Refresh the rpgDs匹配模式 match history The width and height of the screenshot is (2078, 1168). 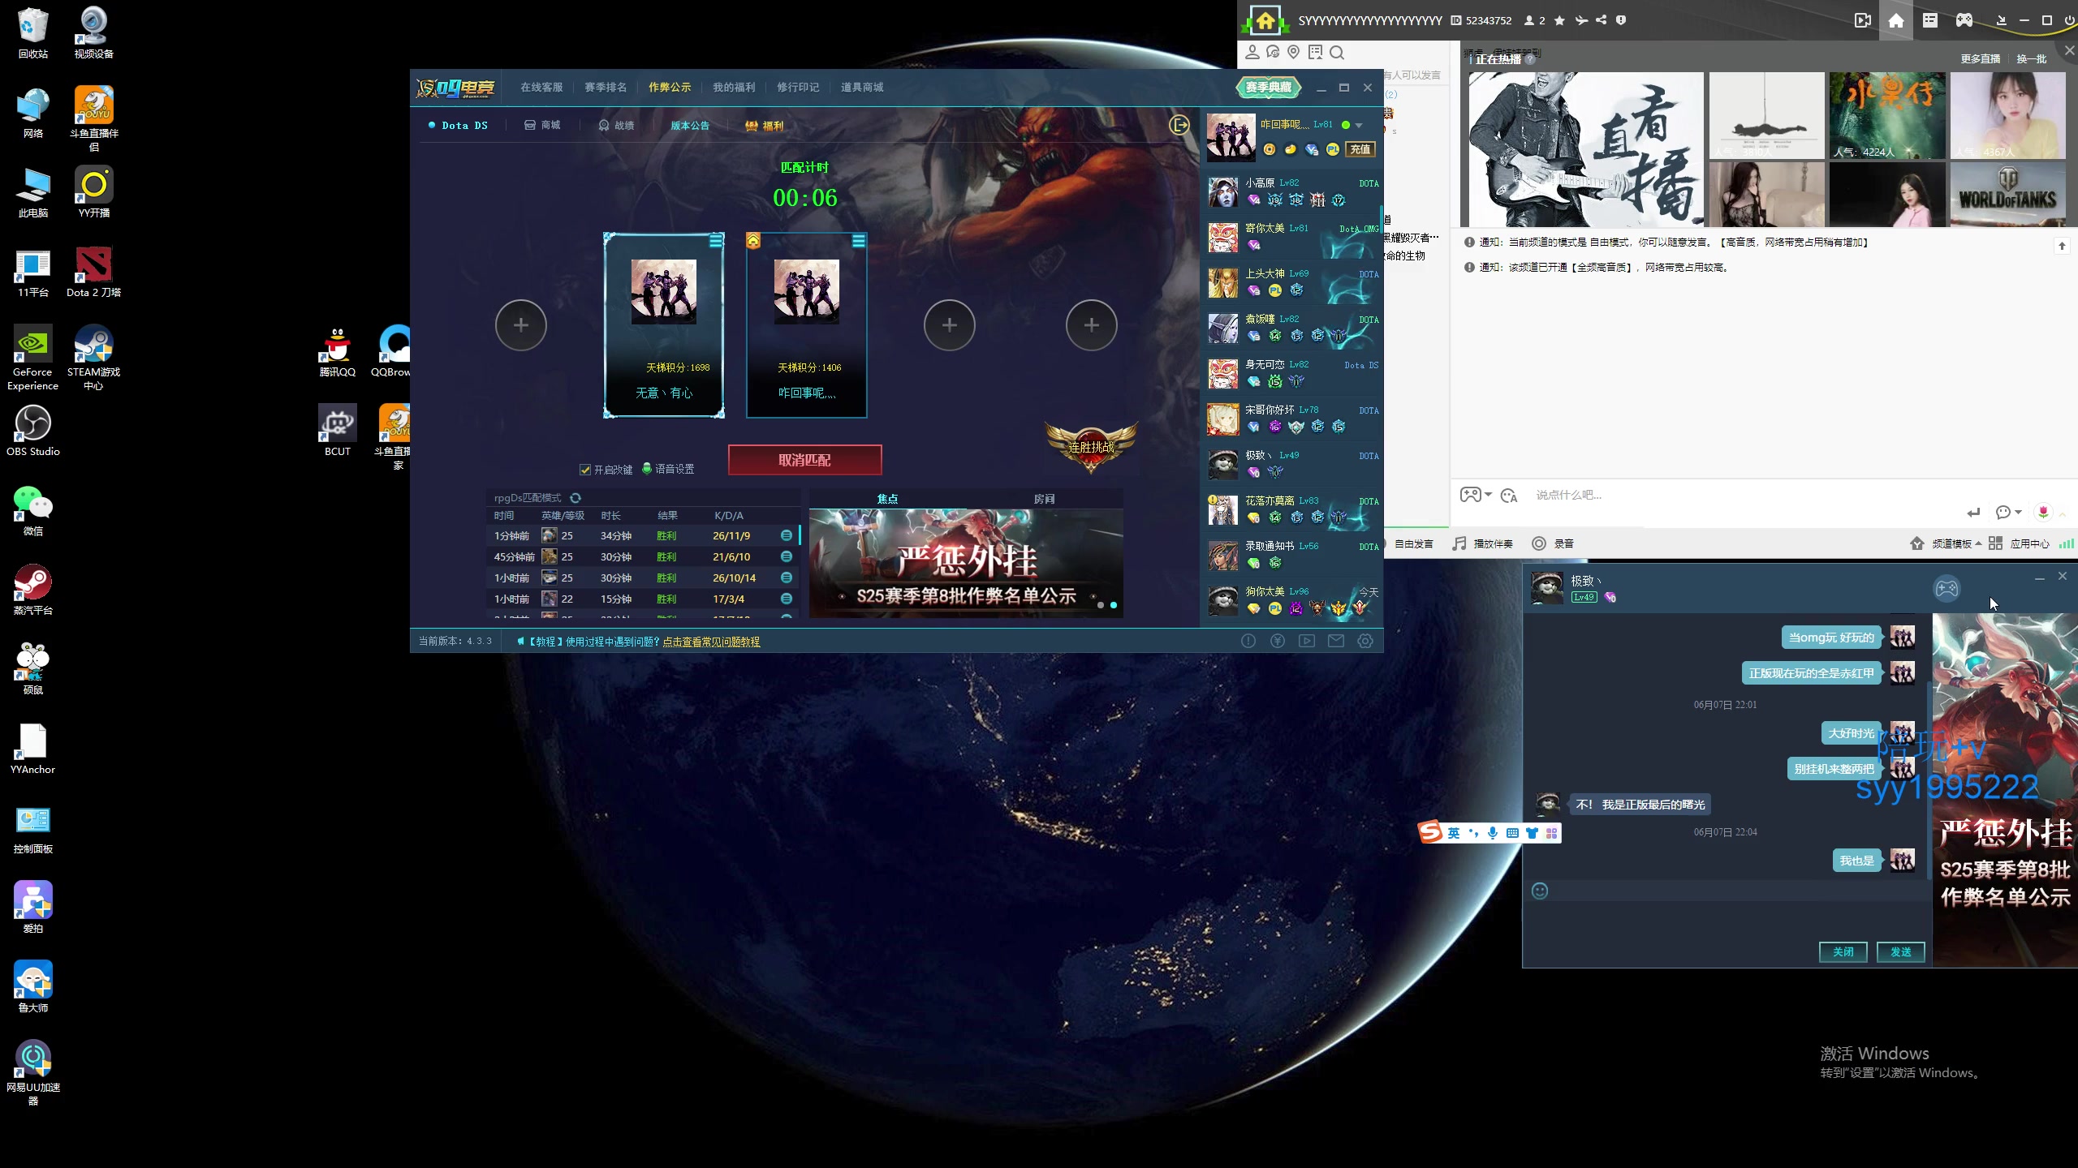point(576,498)
